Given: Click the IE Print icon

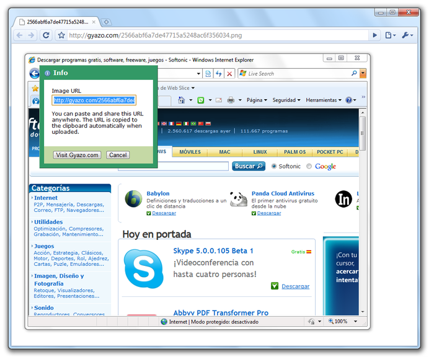Looking at the screenshot, I should (x=231, y=100).
